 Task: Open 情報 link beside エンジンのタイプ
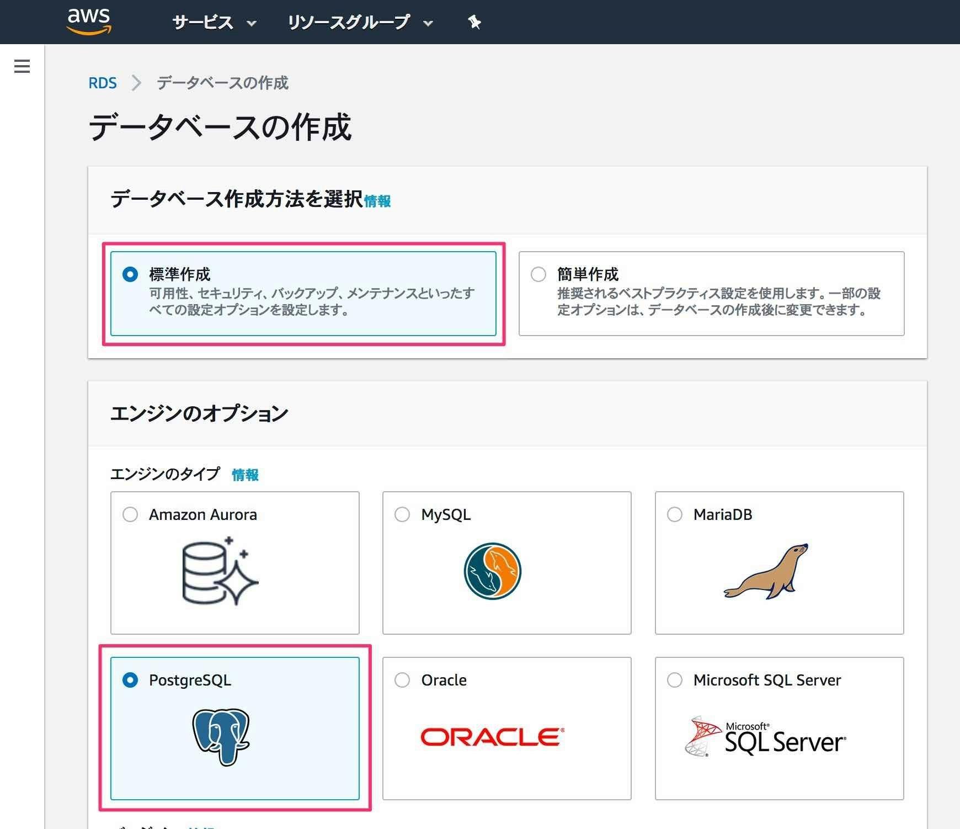pyautogui.click(x=245, y=475)
